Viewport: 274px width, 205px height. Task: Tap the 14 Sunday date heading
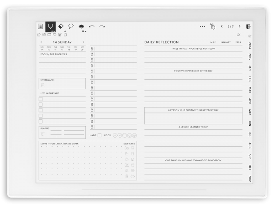(62, 42)
